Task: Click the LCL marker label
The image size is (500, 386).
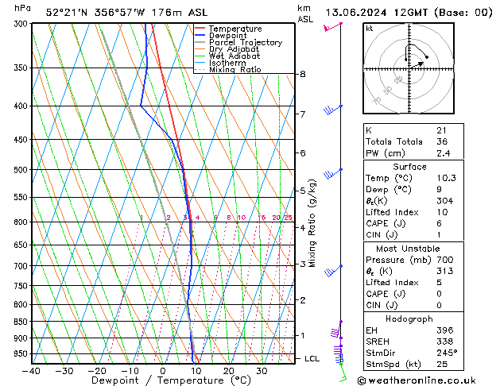Action: pos(312,359)
